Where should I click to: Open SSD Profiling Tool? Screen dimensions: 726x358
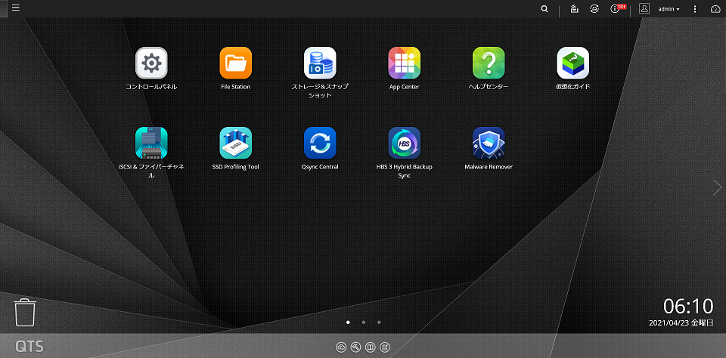click(236, 143)
